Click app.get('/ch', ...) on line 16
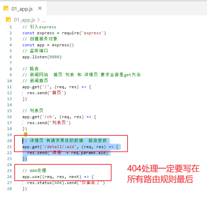Viewport: 207px width, 201px height. pyautogui.click(x=59, y=117)
